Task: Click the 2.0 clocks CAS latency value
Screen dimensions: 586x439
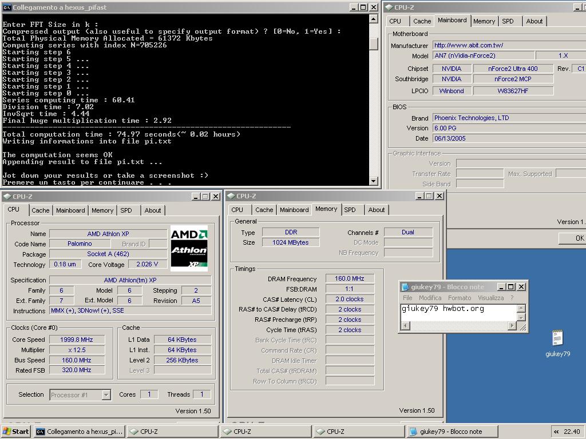Action: [x=350, y=300]
